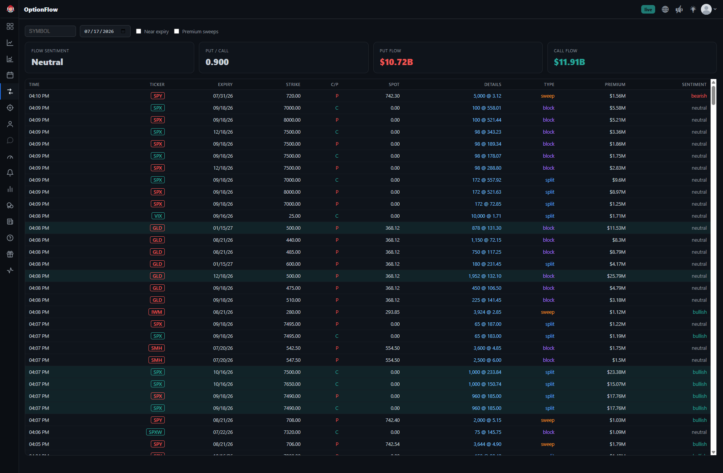
Task: Click the 'bearish' sentiment label
Action: [699, 96]
